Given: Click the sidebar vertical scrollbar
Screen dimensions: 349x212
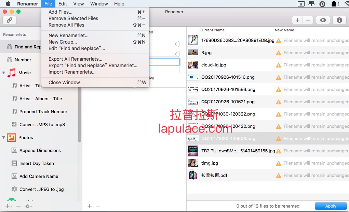Looking at the screenshot, I should [x=79, y=115].
